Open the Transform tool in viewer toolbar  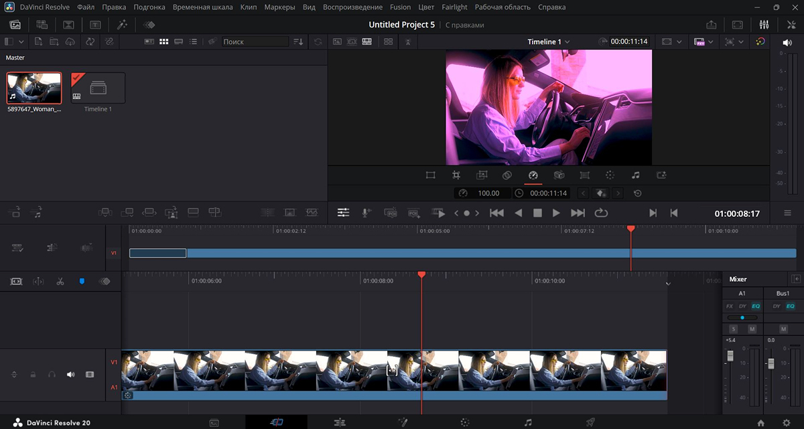point(430,175)
